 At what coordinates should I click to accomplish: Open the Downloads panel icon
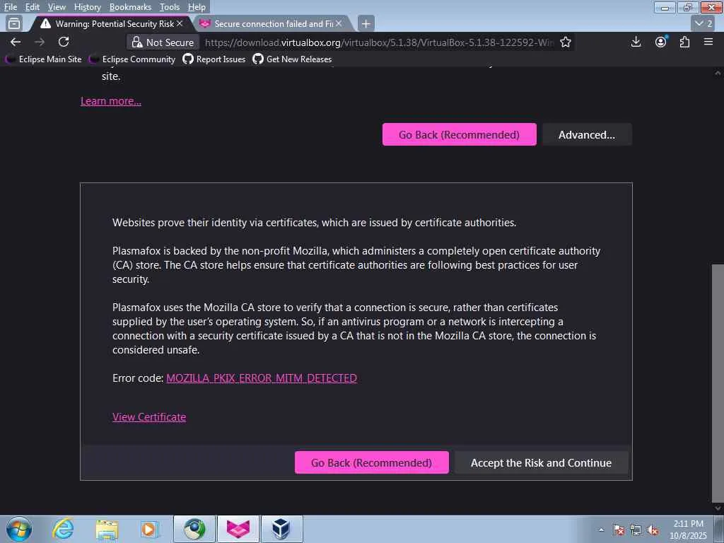(x=636, y=42)
